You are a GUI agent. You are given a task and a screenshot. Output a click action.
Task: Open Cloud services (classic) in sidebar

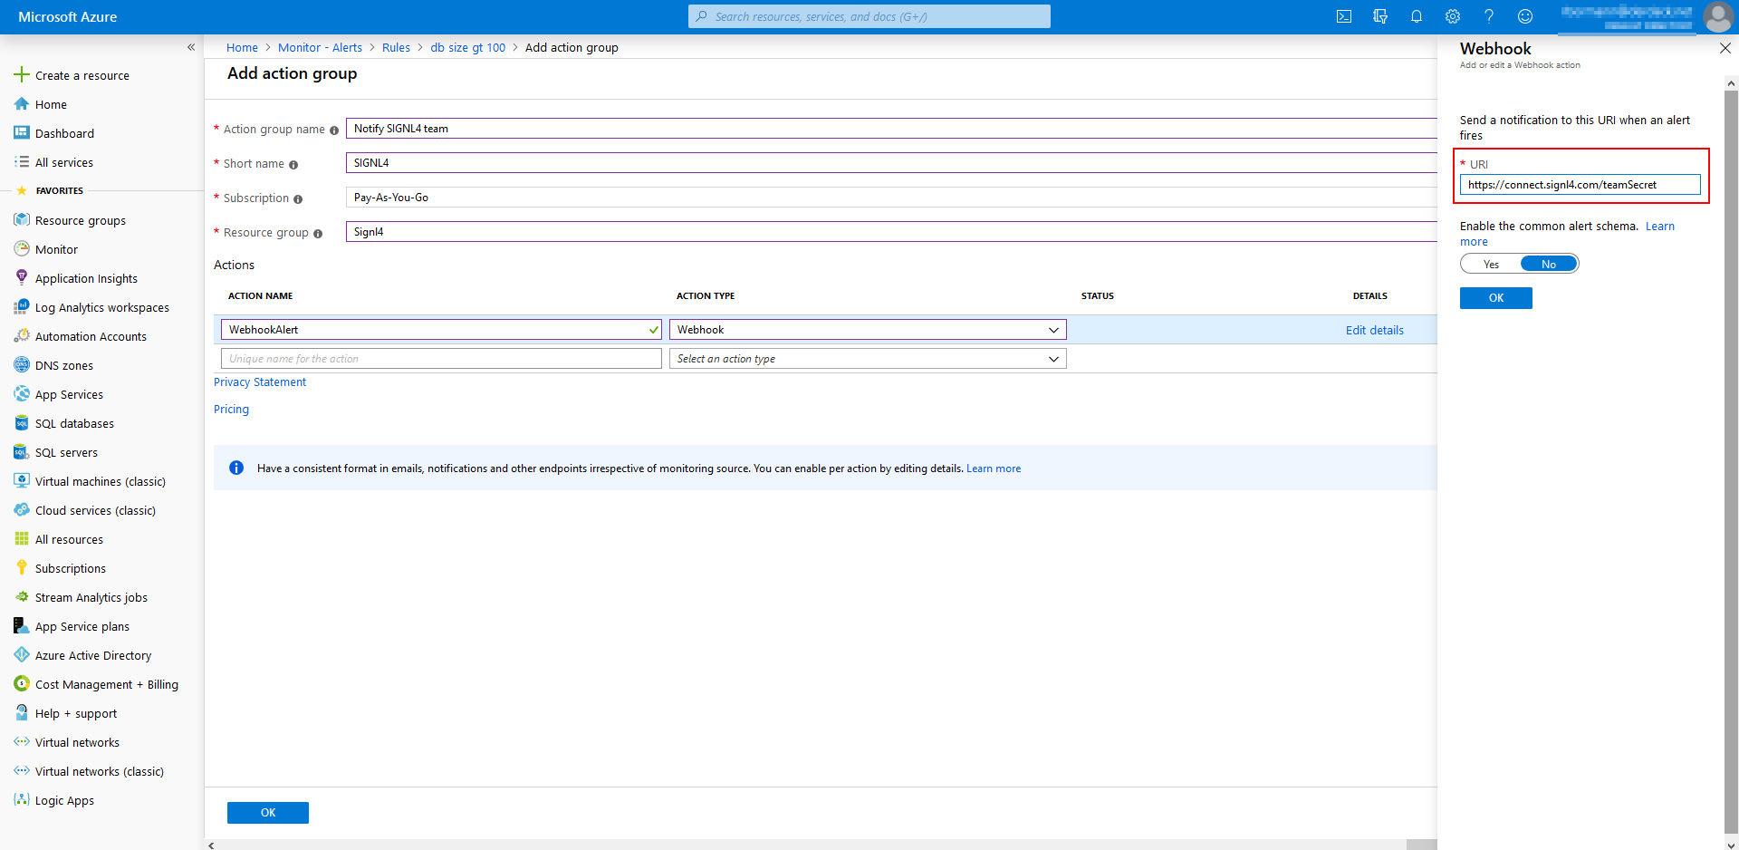point(95,510)
